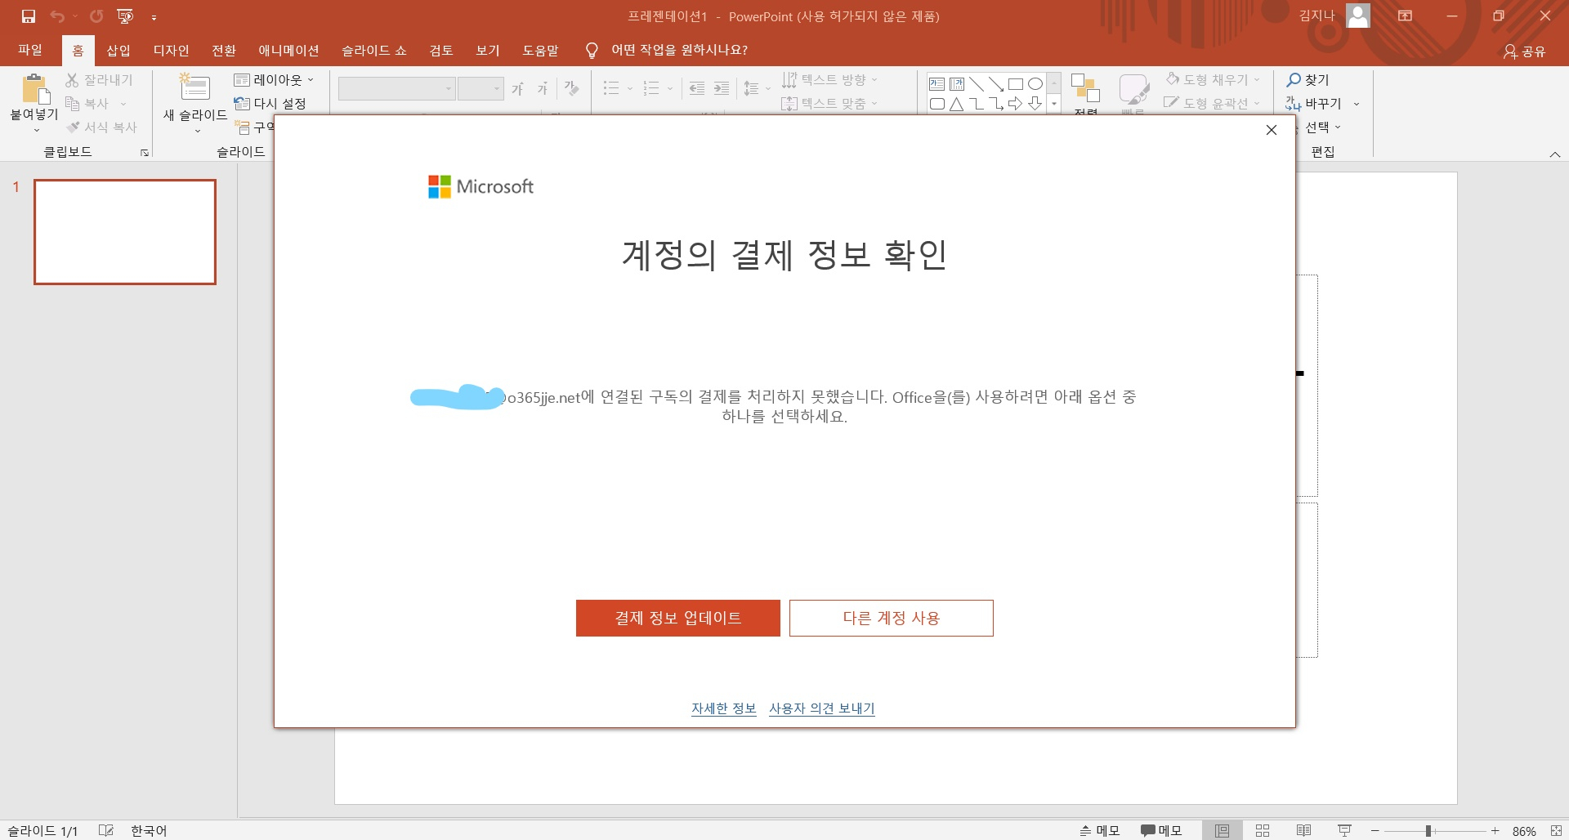Click 바꾸기 (Replace) button

click(x=1314, y=104)
